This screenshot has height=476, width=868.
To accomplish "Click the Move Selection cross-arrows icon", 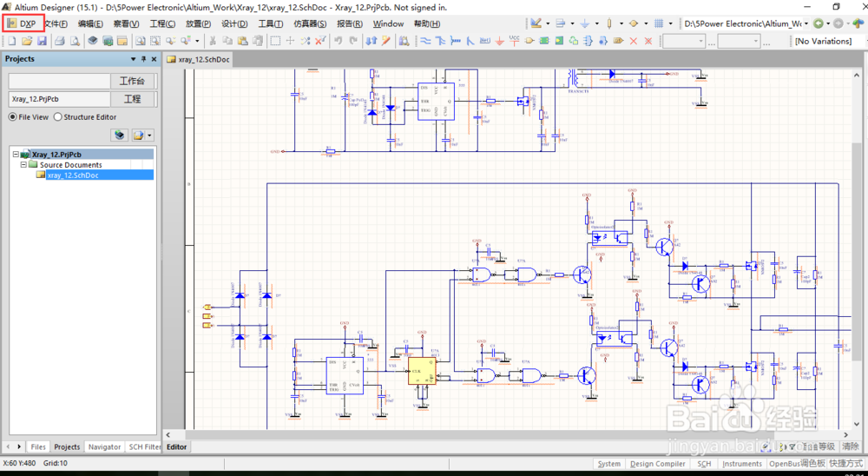I will tap(290, 41).
